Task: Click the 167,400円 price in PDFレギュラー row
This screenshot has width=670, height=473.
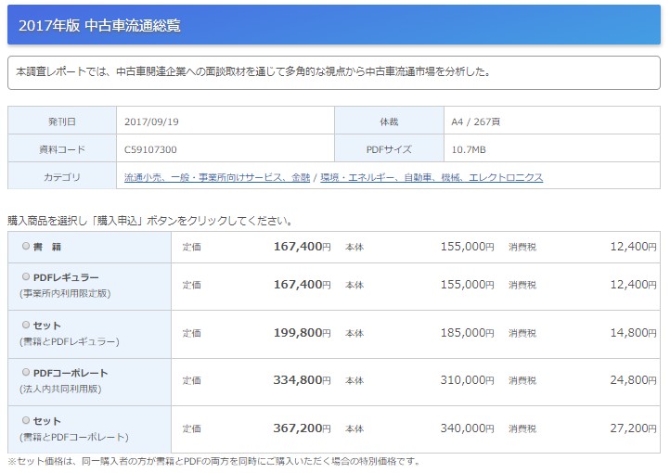Action: [x=303, y=285]
